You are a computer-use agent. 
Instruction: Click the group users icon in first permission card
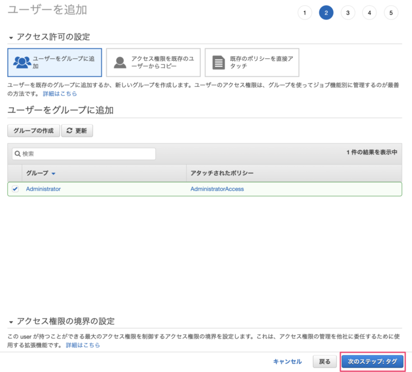[22, 62]
